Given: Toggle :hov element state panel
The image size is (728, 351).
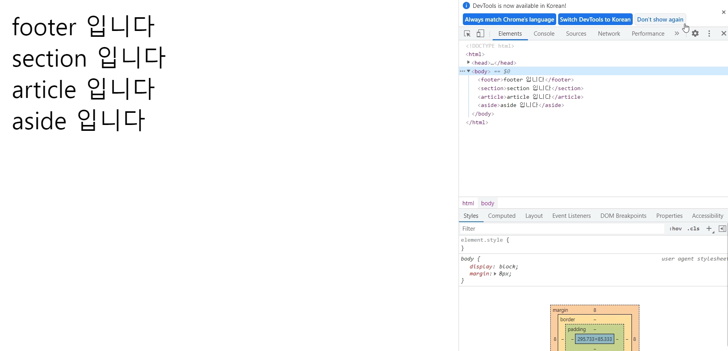Looking at the screenshot, I should (675, 229).
